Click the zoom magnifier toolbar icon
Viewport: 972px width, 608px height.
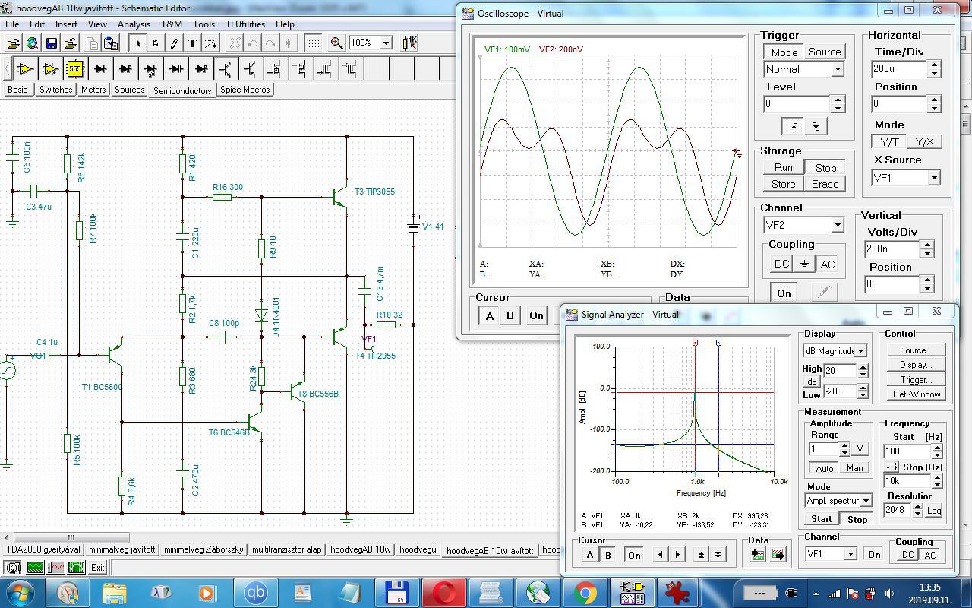coord(336,43)
